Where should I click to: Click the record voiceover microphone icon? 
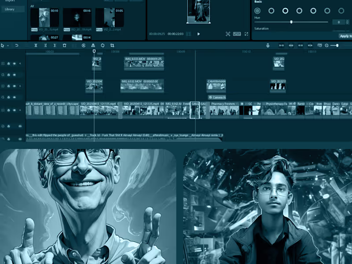click(x=268, y=45)
